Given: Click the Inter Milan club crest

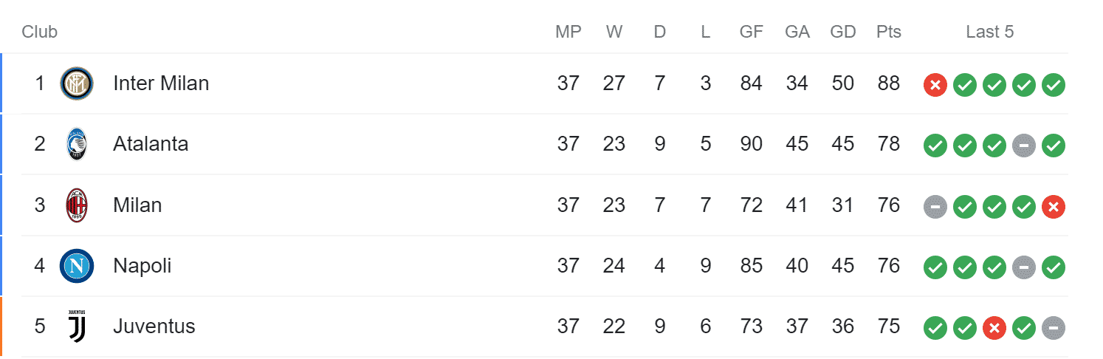Looking at the screenshot, I should coord(77,83).
